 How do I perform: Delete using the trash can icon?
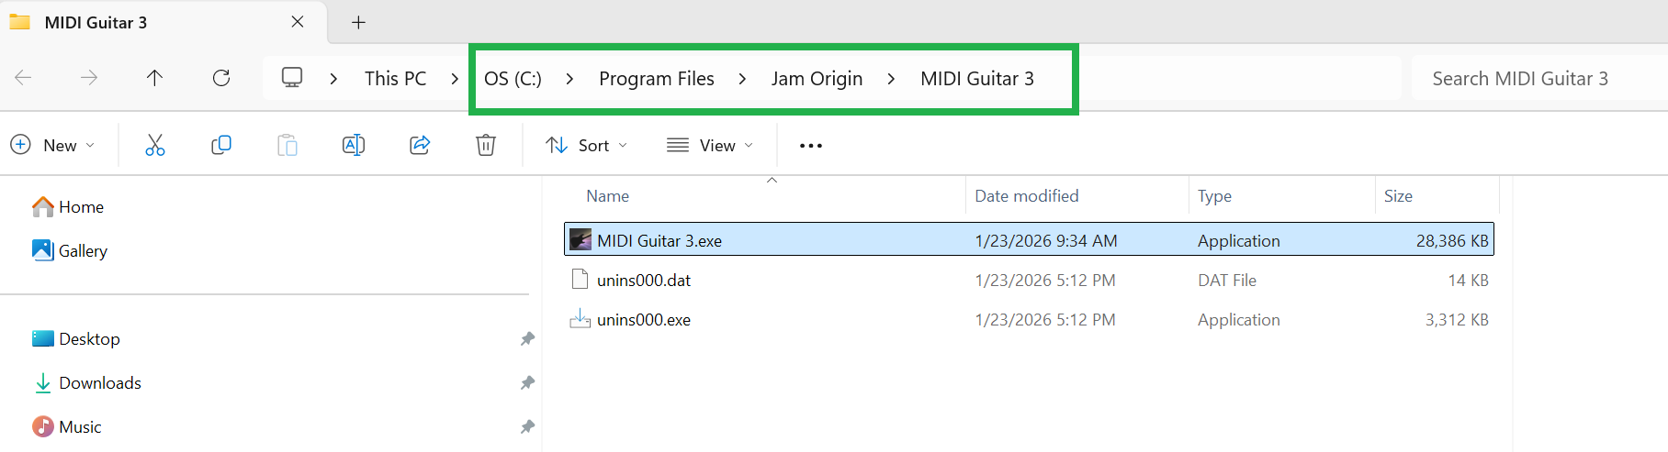[486, 145]
